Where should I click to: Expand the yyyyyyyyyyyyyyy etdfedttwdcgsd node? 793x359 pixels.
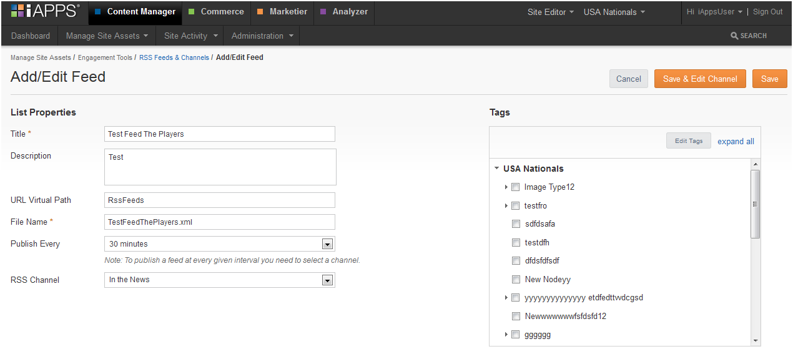506,298
